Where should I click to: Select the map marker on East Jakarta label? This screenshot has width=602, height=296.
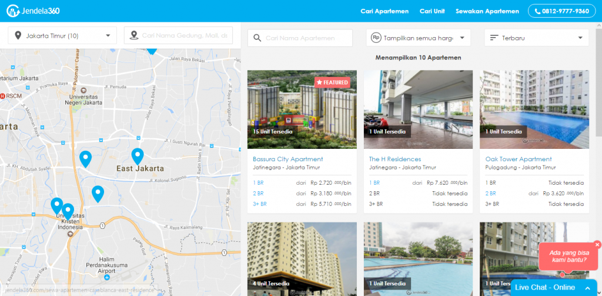coord(138,157)
